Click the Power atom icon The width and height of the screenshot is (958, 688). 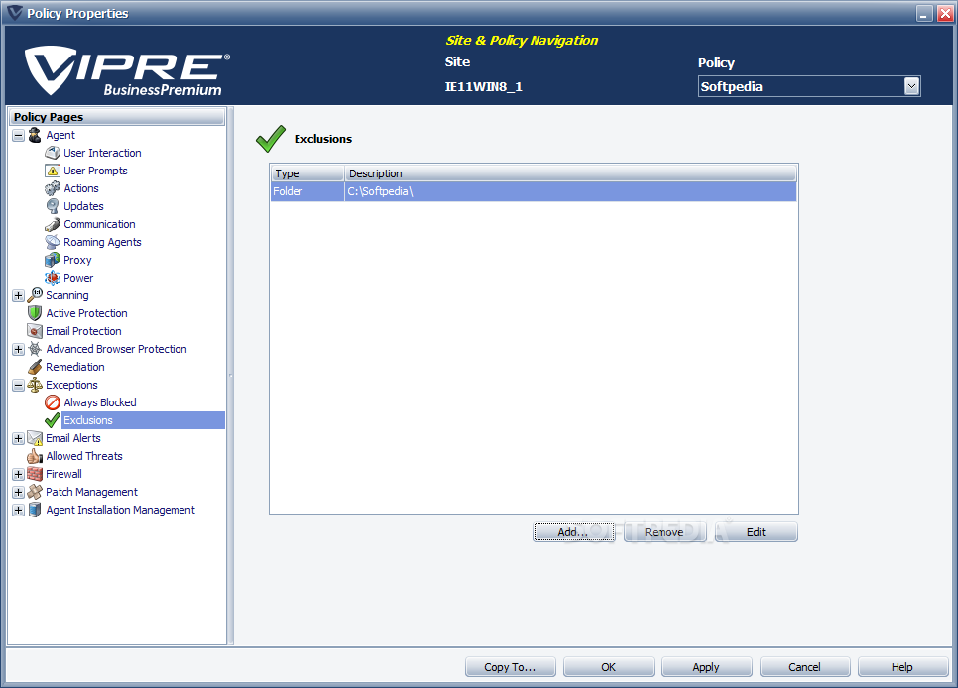[x=53, y=278]
